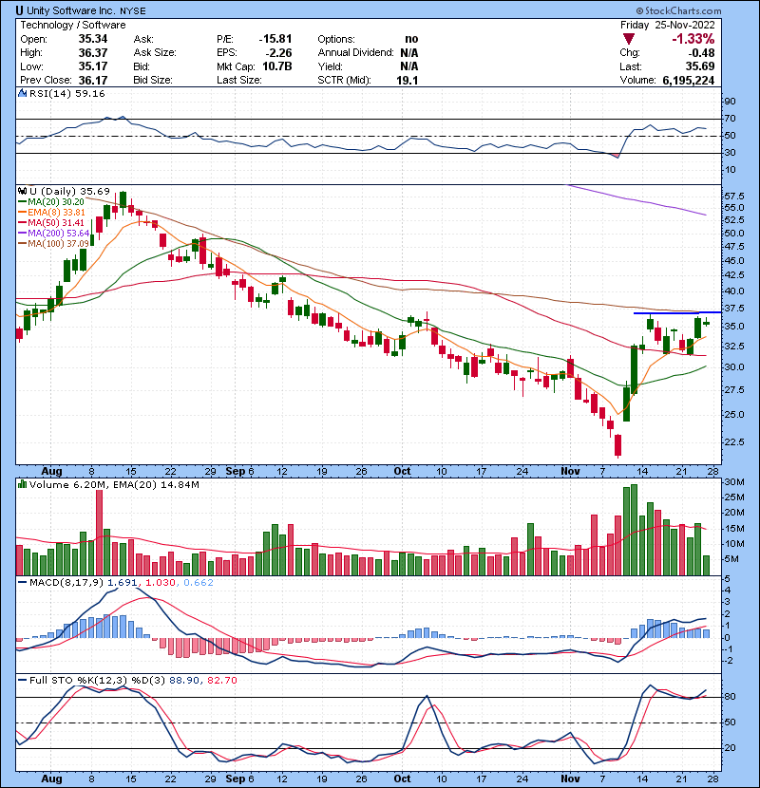
Task: Click the Sep label on bottom date axis
Action: click(x=235, y=779)
